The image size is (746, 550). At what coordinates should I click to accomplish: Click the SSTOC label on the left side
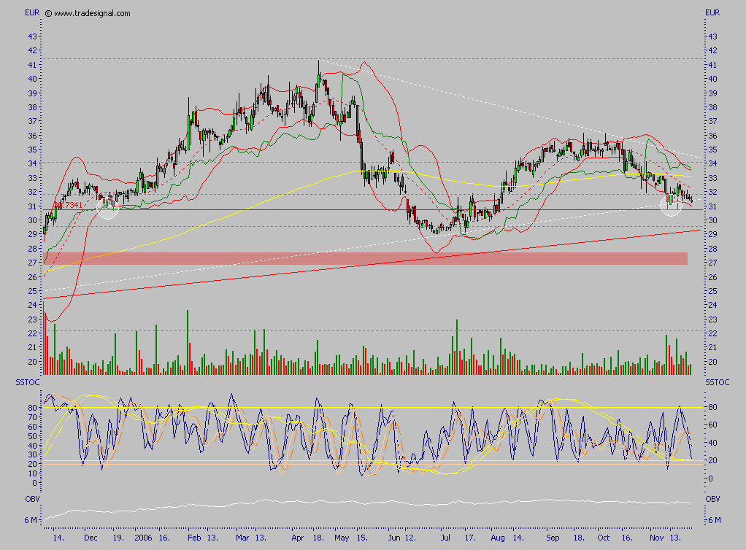(28, 382)
